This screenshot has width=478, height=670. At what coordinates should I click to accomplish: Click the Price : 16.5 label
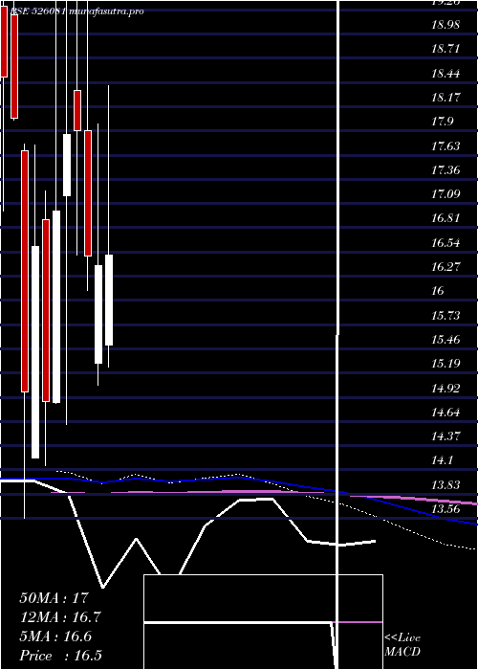tap(60, 656)
